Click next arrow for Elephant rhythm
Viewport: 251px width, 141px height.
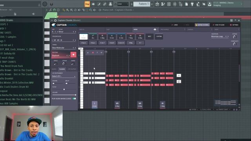coord(69,56)
